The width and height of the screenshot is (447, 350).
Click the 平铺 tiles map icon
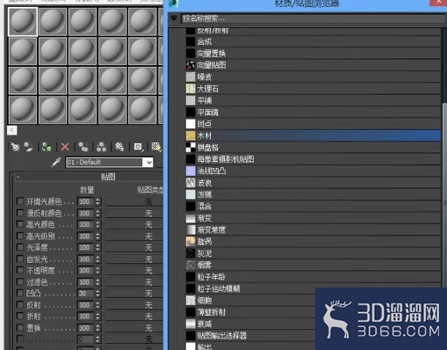191,100
